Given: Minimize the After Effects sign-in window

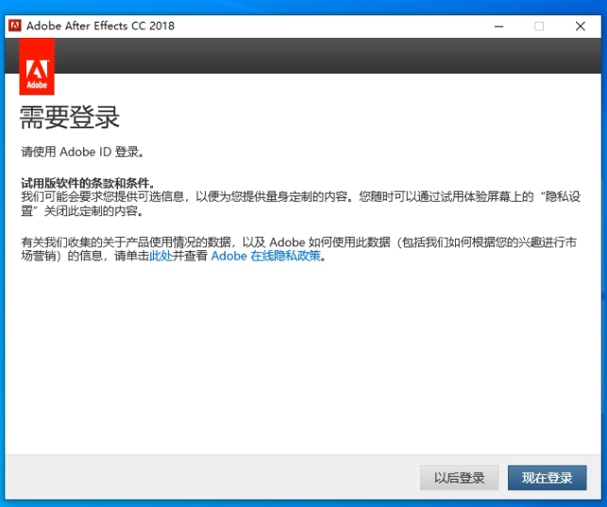Looking at the screenshot, I should pyautogui.click(x=499, y=26).
